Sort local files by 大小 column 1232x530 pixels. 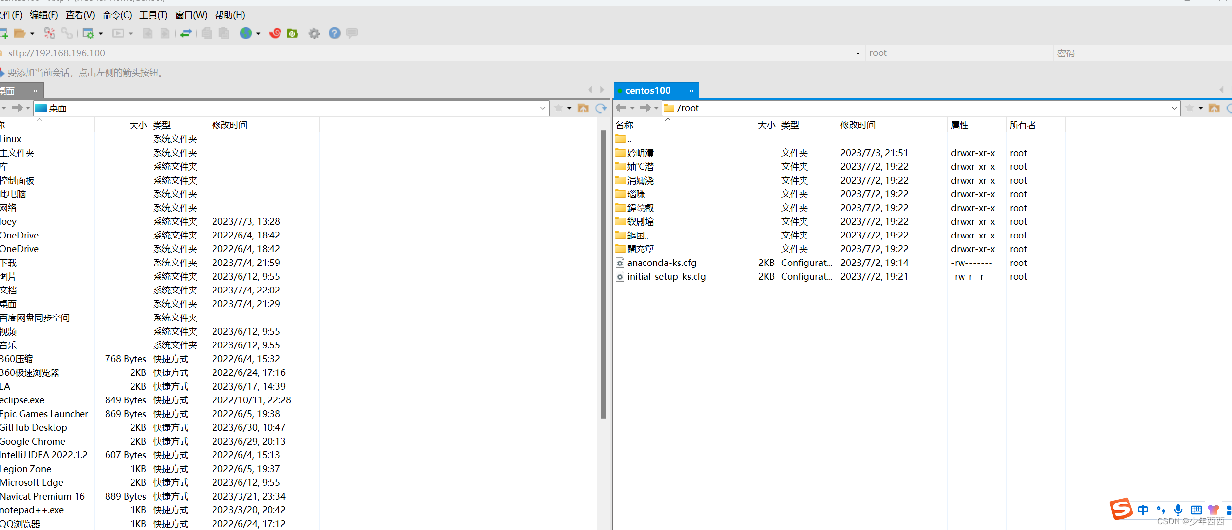coord(122,125)
